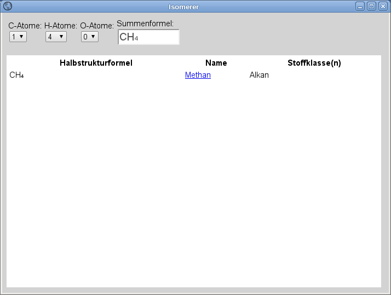Viewport: 391px width, 295px height.
Task: Click the C-Atome label
Action: [25, 26]
